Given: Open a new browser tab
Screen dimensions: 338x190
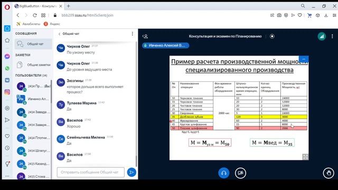Looking at the screenshot, I should click(68, 6).
